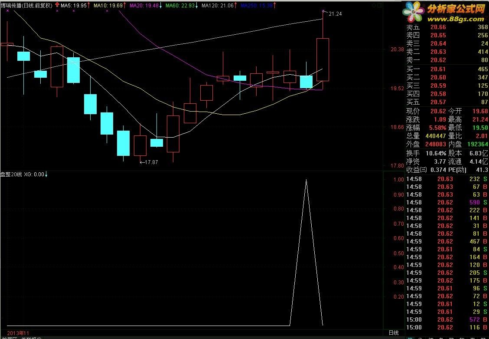Select the magenta MA20: 19.48 label
The height and width of the screenshot is (339, 489).
(x=144, y=5)
